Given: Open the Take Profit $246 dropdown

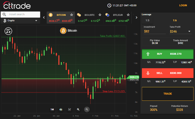Looking at the screenshot, I should click(180, 31).
